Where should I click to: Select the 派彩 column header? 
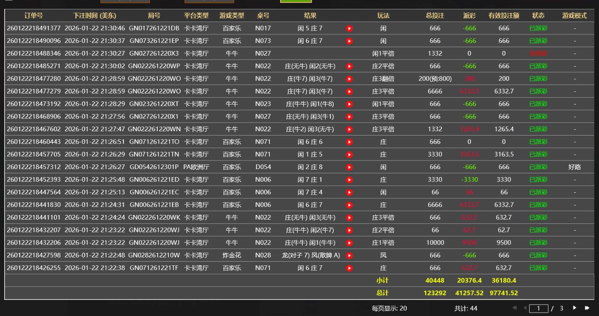(x=469, y=16)
